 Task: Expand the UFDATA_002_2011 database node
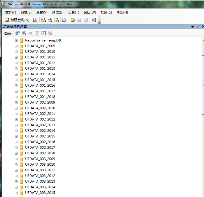(16, 114)
